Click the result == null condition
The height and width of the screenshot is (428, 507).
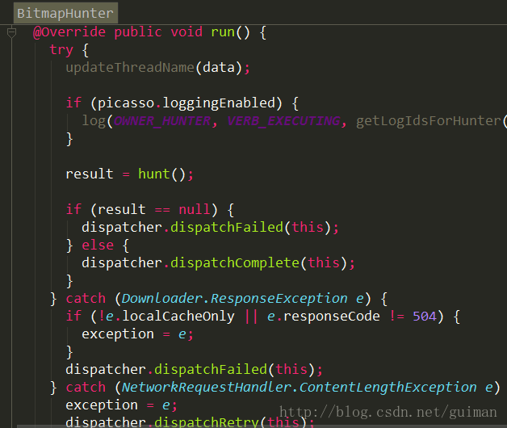tap(154, 210)
